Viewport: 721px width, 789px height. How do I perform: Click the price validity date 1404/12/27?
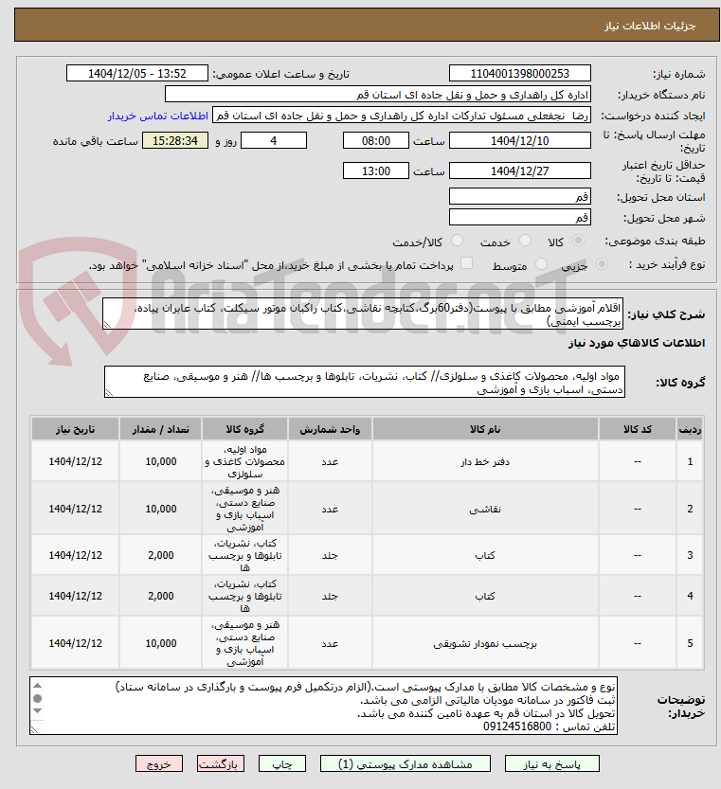point(519,170)
